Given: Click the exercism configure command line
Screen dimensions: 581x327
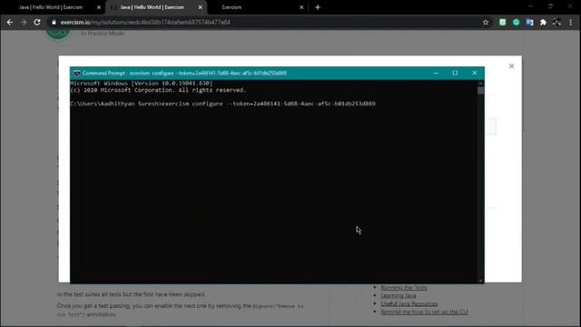Looking at the screenshot, I should (222, 104).
